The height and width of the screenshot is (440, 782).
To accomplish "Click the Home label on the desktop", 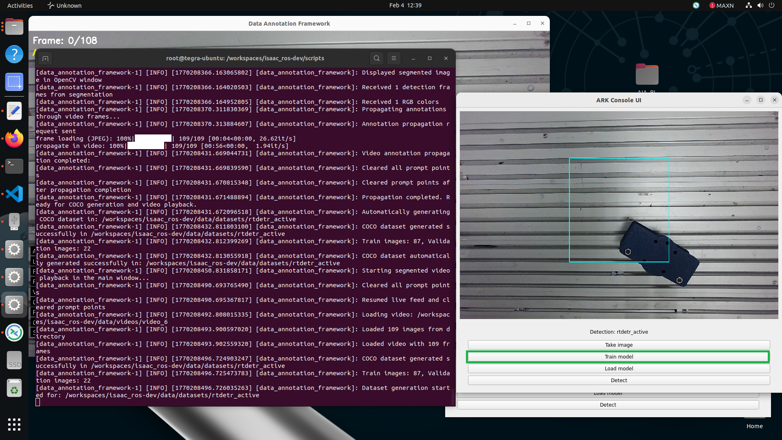I will click(754, 426).
